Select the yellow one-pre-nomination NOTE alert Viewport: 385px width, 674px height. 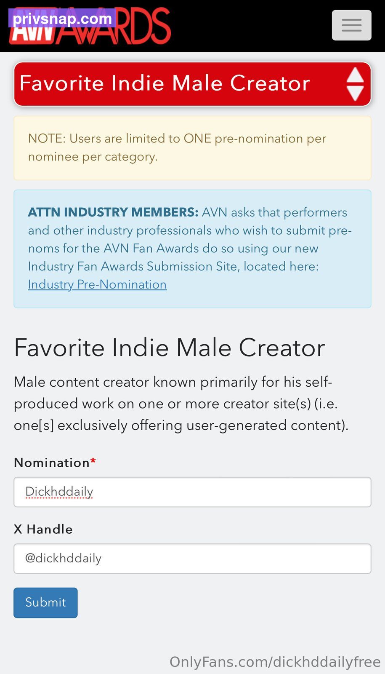click(192, 148)
